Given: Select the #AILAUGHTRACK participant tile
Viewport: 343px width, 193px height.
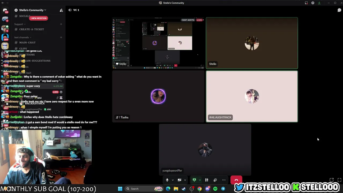Looking at the screenshot, I should tap(252, 96).
